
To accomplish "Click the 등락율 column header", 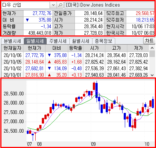I will tap(76, 48).
